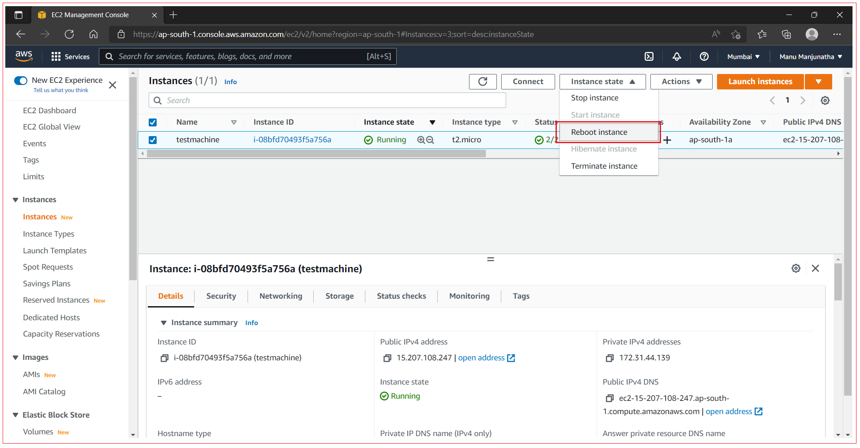Zoom in on instance state magnifier icon
Screen dimensions: 860x448
(420, 140)
